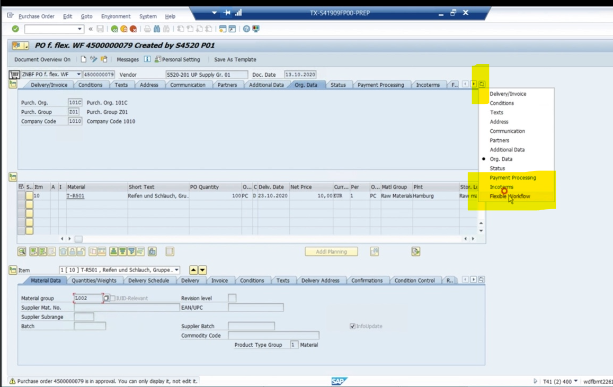Click the Document Overview On button
Viewport: 613px width, 387px height.
(42, 59)
